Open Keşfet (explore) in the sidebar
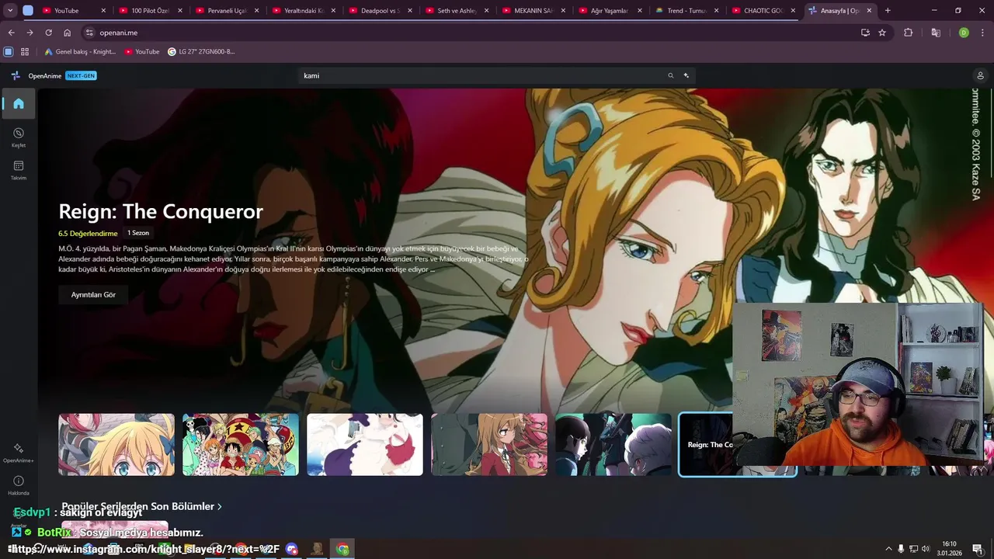Viewport: 994px width, 559px height. 19,137
